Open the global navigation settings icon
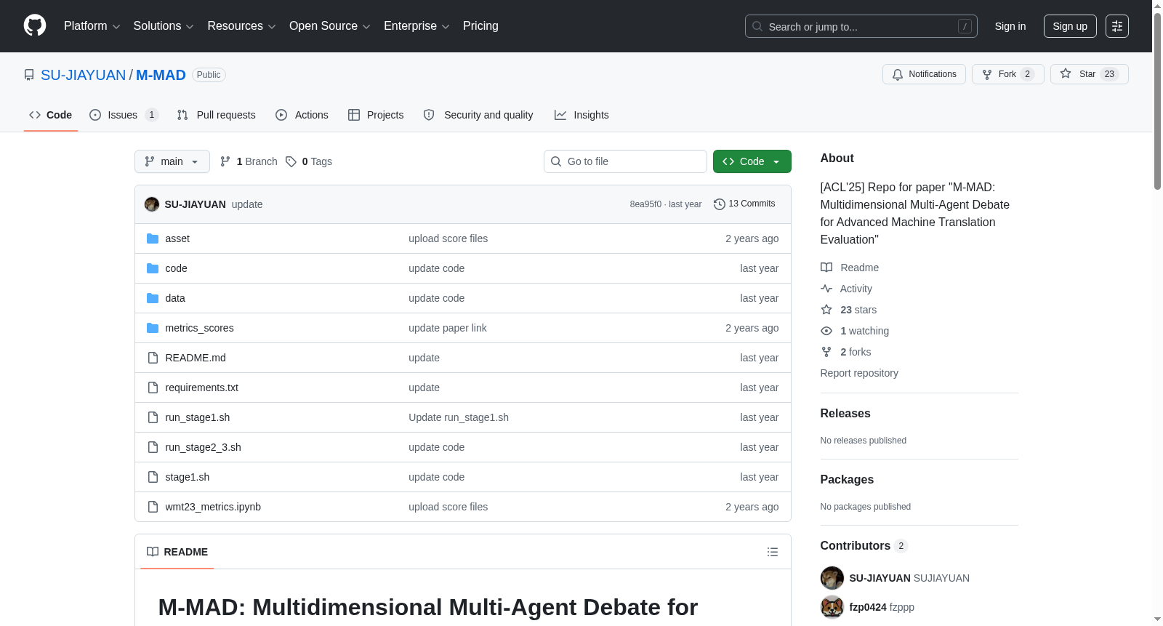1163x626 pixels. 1117,26
